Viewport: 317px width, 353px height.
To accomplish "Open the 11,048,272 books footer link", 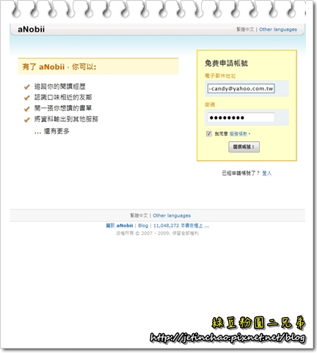I will [x=181, y=226].
